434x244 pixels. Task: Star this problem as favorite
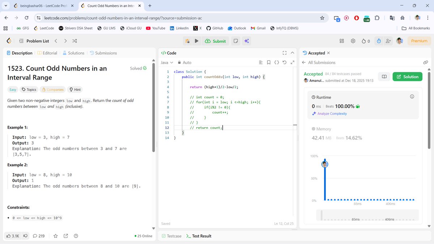(x=56, y=236)
